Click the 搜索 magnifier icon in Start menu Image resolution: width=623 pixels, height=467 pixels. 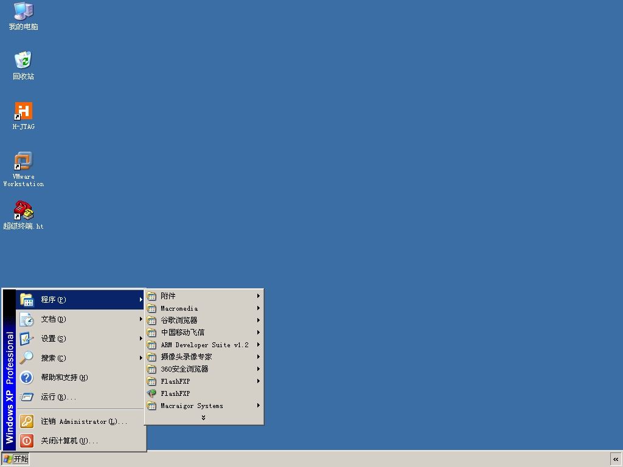(x=27, y=358)
